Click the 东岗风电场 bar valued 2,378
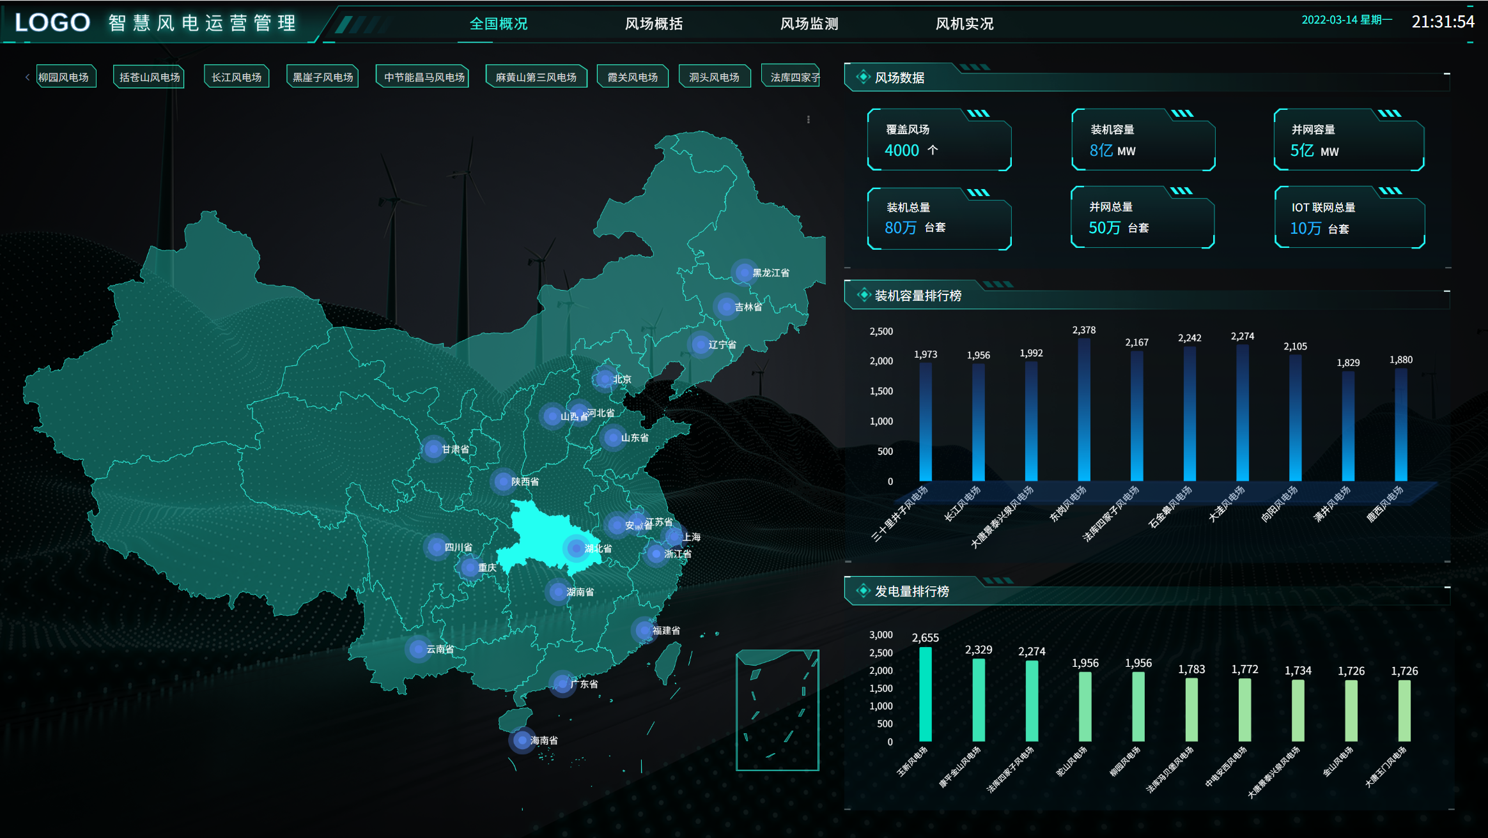1488x838 pixels. point(1084,409)
